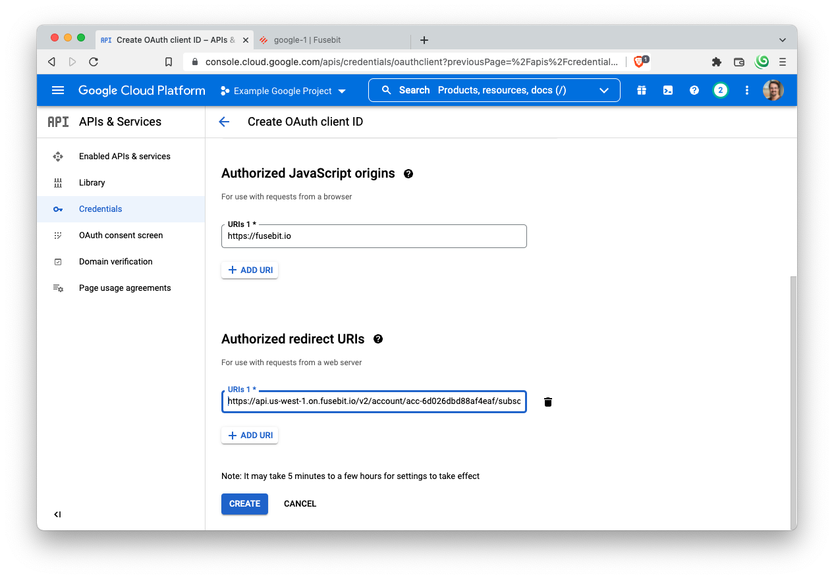Add URI under JavaScript origins
Image resolution: width=834 pixels, height=579 pixels.
(250, 270)
